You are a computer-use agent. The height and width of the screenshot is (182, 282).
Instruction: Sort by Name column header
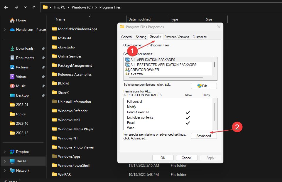(60, 19)
